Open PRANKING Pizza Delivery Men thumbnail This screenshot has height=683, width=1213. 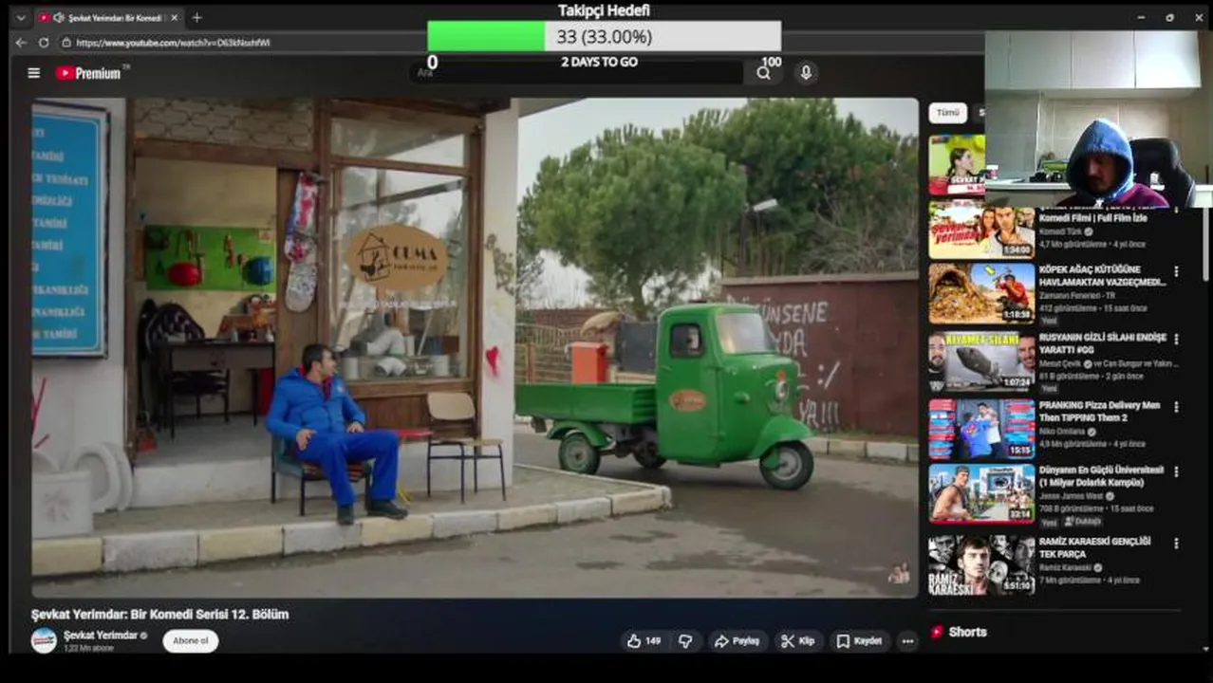click(x=981, y=429)
